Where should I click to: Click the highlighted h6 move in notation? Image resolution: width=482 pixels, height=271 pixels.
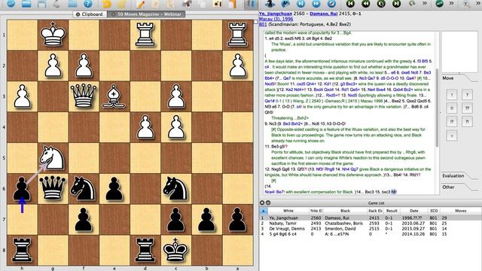393,192
